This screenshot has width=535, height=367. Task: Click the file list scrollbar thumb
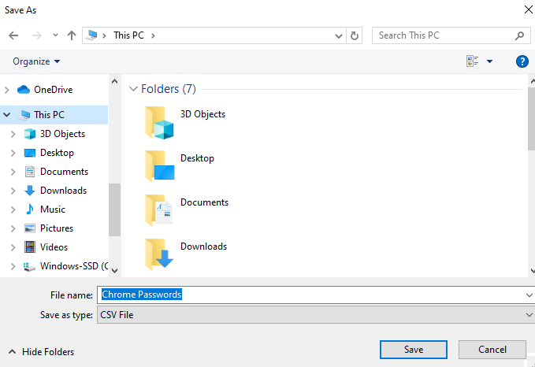tap(531, 118)
